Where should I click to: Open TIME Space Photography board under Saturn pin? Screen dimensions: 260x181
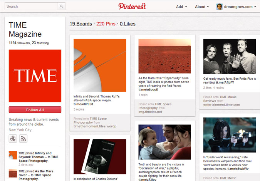tap(90, 121)
